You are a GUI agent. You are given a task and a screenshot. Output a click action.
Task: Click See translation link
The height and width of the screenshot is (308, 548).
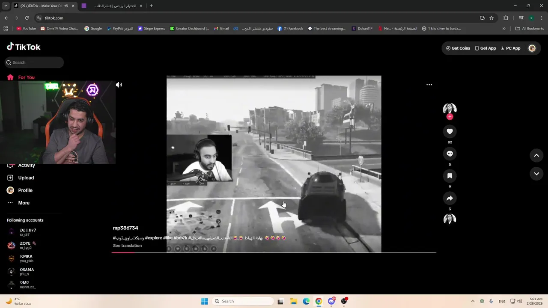(x=127, y=246)
